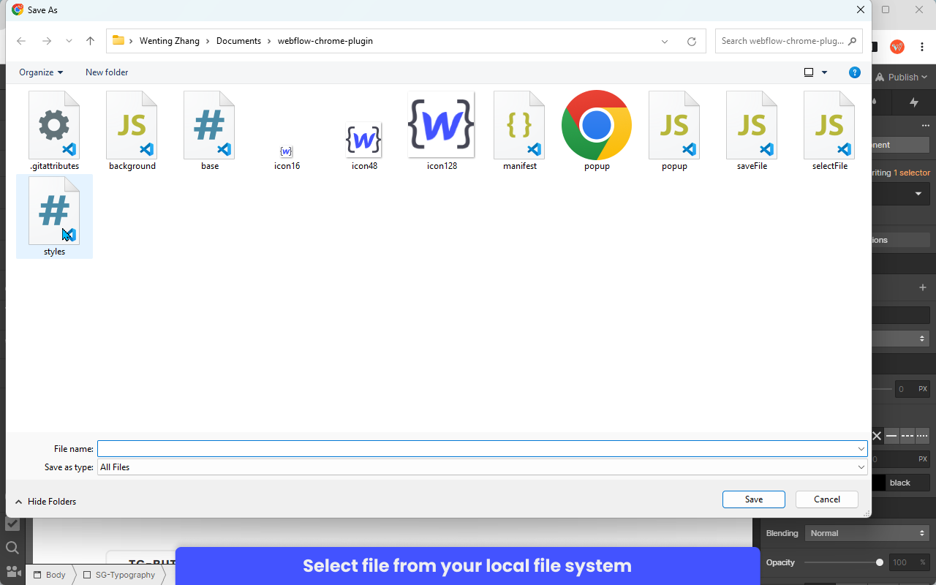Click the Save button
The height and width of the screenshot is (585, 936).
pos(753,499)
